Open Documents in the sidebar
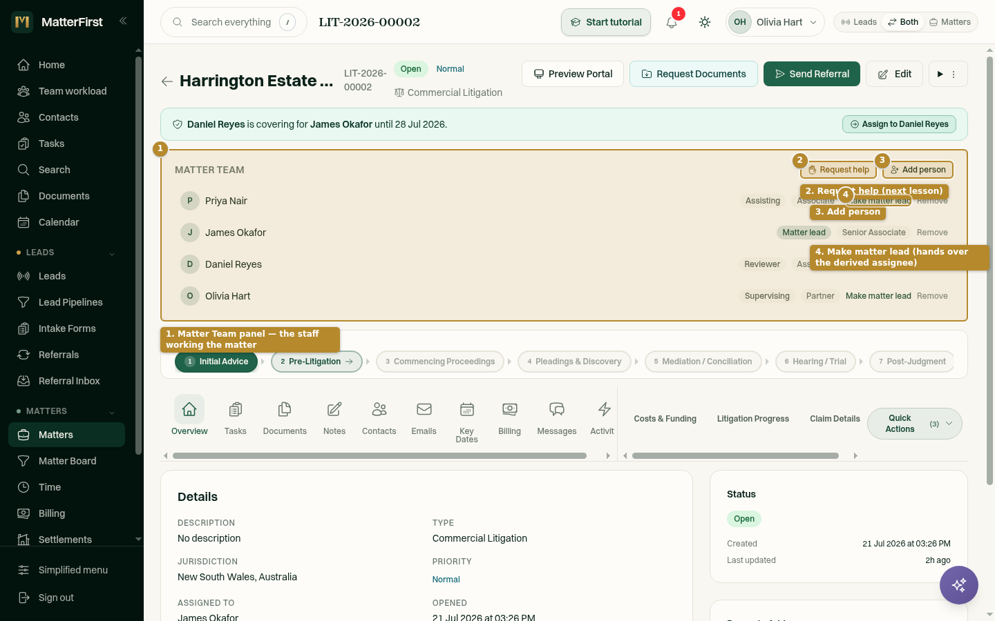The width and height of the screenshot is (995, 621). coord(66,196)
